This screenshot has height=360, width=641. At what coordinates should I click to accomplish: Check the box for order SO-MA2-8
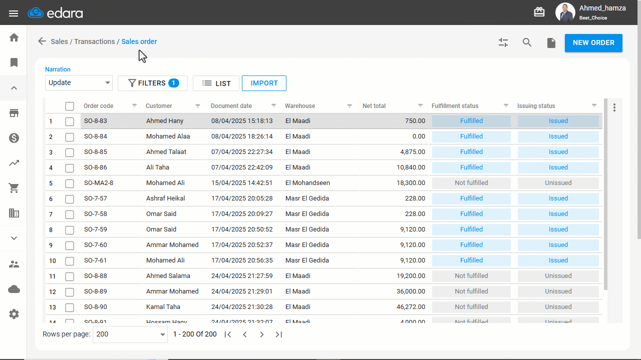pyautogui.click(x=70, y=183)
